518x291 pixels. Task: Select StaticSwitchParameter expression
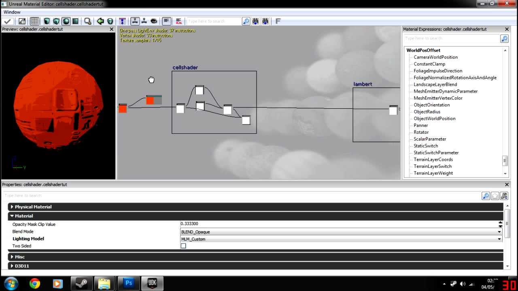tap(436, 153)
